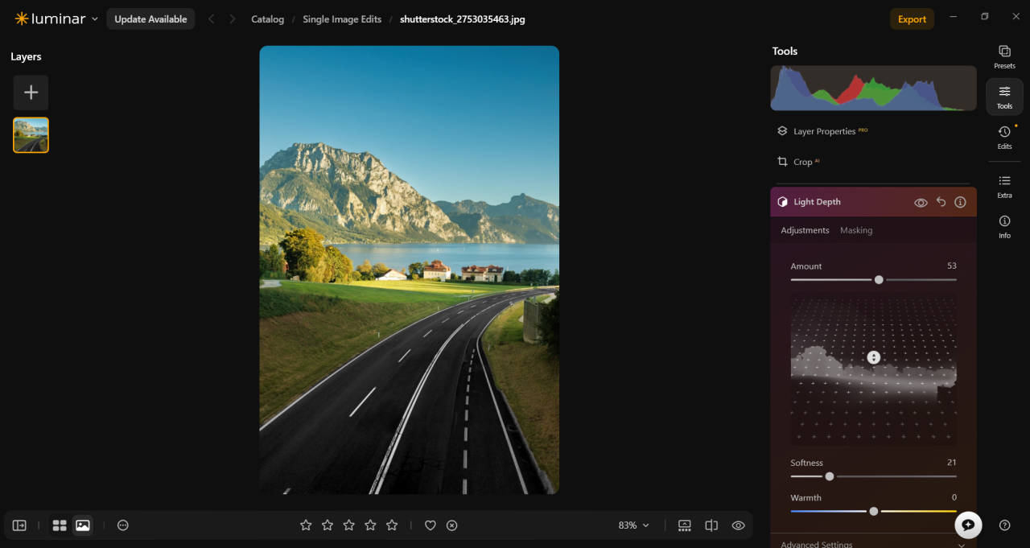The width and height of the screenshot is (1030, 548).
Task: Open the Edits history panel
Action: (x=1004, y=137)
